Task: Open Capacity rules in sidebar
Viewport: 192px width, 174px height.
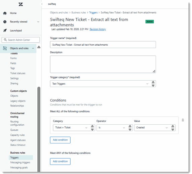Action: [17, 135]
